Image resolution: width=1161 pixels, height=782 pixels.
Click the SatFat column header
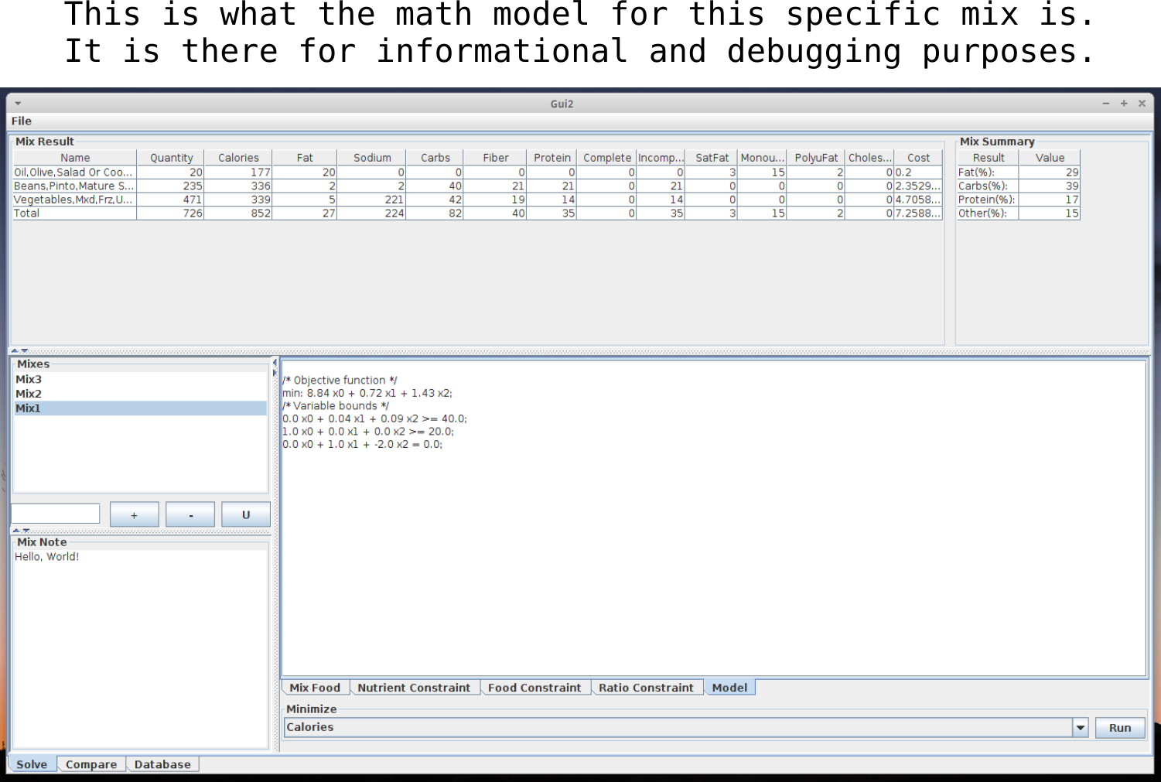[x=712, y=158]
